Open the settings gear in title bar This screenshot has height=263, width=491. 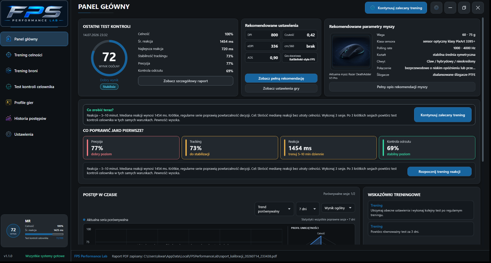point(436,8)
